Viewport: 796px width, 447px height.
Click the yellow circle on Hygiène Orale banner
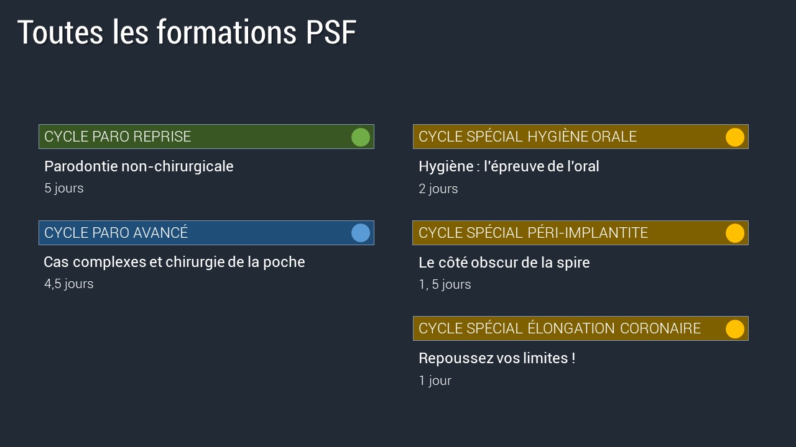coord(735,137)
